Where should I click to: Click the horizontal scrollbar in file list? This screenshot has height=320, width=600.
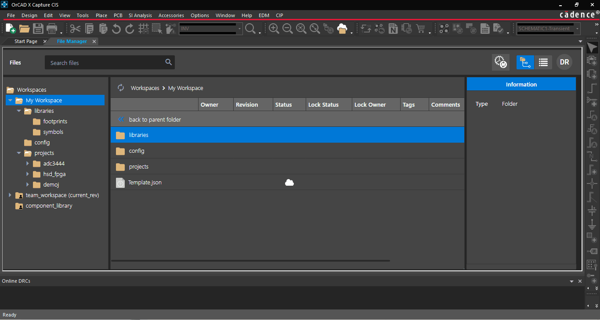250,261
